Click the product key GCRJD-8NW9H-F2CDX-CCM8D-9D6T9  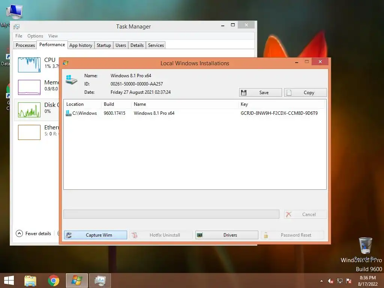click(279, 113)
